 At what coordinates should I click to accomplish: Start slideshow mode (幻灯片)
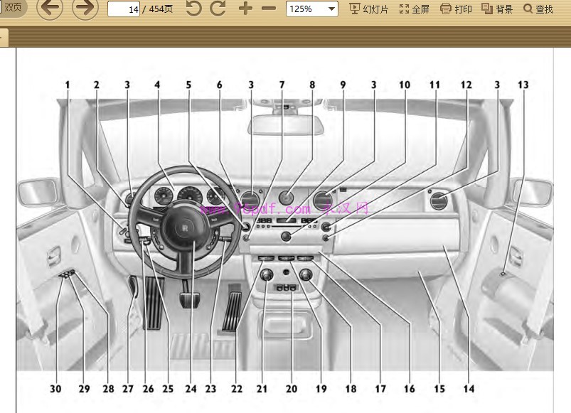pyautogui.click(x=368, y=9)
